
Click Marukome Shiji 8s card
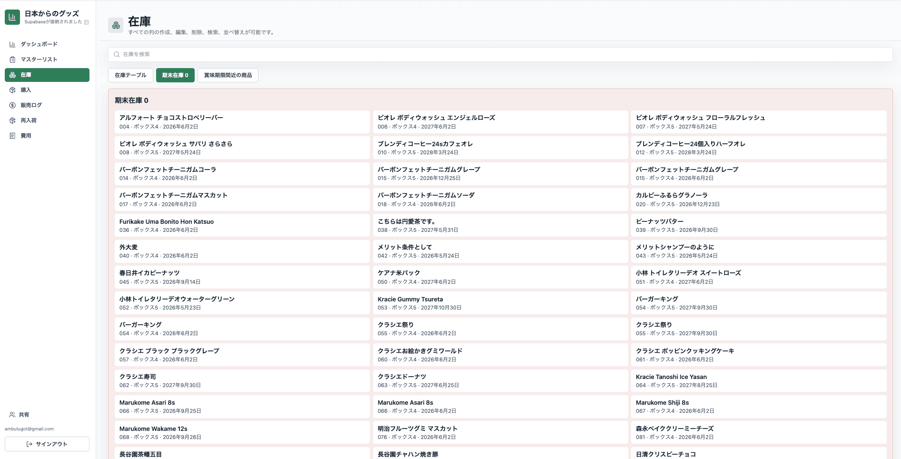pos(759,407)
